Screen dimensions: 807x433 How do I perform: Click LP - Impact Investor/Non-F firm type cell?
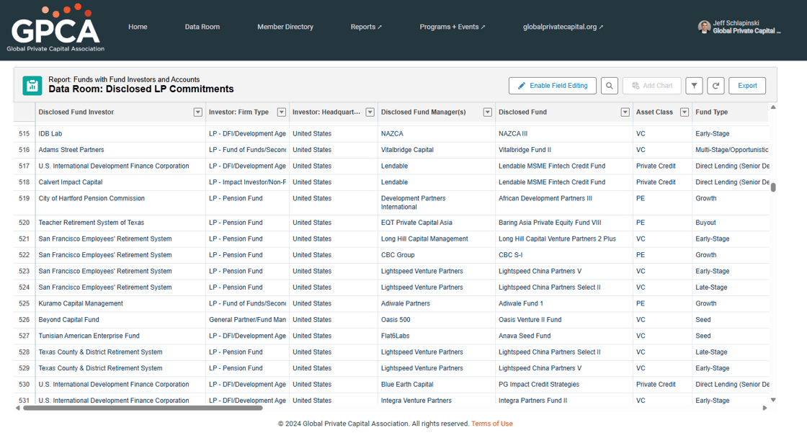tap(248, 182)
